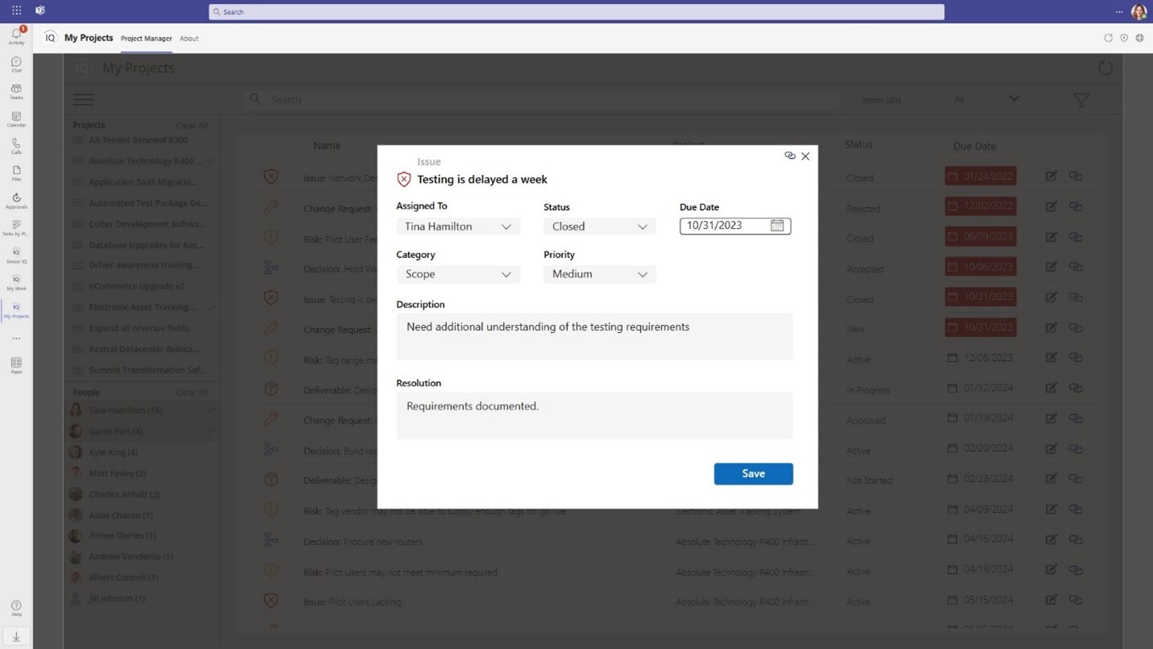Screen dimensions: 1153x649
Task: Copy link for item due 12/08/2023
Action: click(x=1075, y=357)
